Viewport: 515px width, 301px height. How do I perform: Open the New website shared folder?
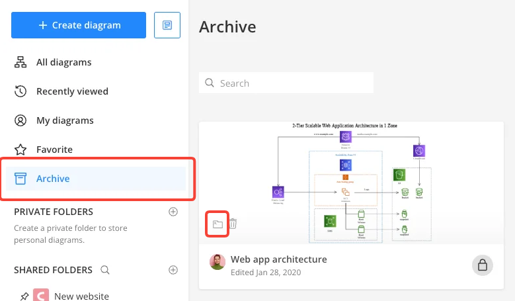tap(81, 296)
